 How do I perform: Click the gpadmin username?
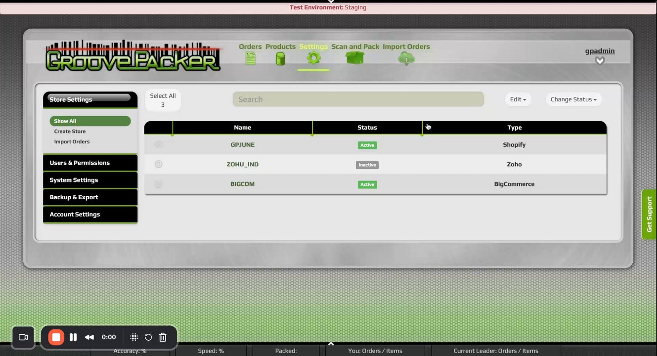pyautogui.click(x=600, y=51)
